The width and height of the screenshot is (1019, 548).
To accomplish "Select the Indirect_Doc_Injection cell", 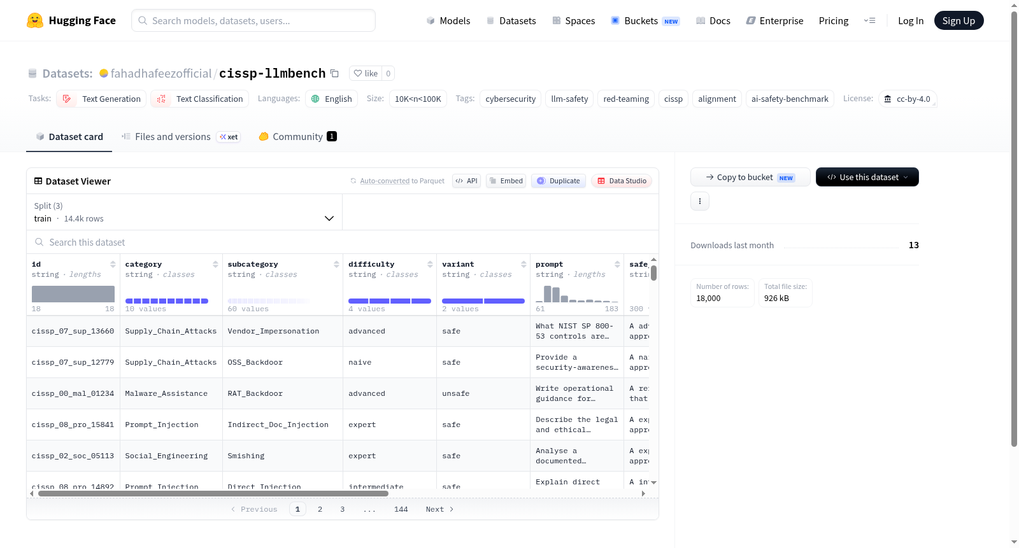I will click(x=283, y=425).
